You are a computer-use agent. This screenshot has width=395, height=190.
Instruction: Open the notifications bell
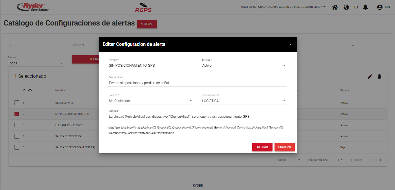tap(365, 7)
